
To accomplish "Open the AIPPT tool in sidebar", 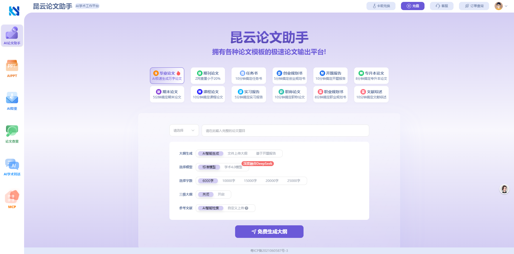I will (x=12, y=68).
